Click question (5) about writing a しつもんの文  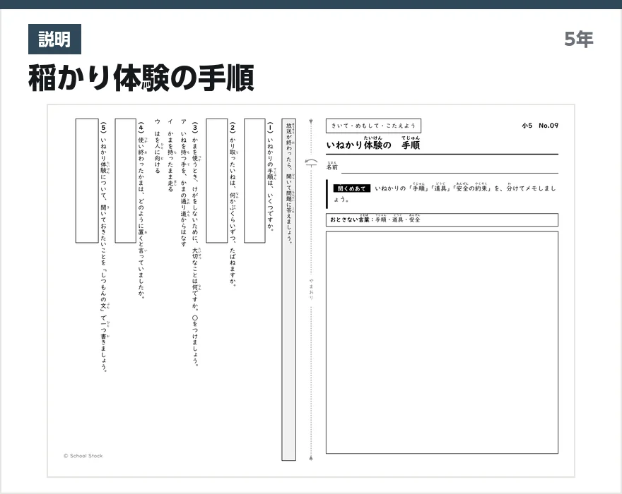pyautogui.click(x=104, y=247)
